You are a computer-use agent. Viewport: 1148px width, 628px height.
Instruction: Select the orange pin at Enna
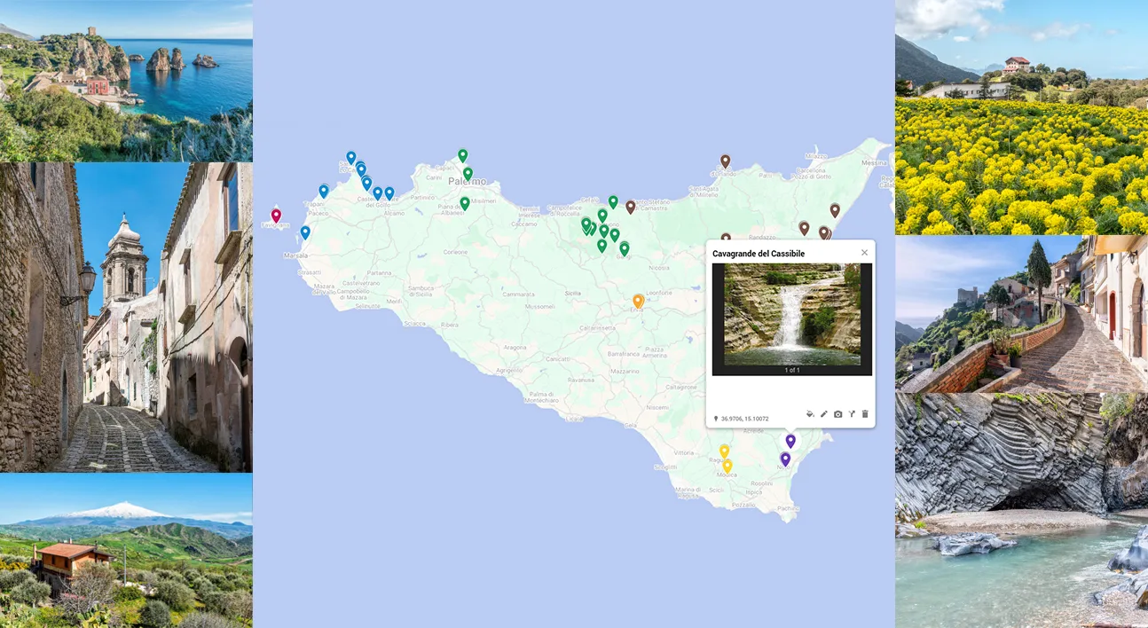click(638, 302)
